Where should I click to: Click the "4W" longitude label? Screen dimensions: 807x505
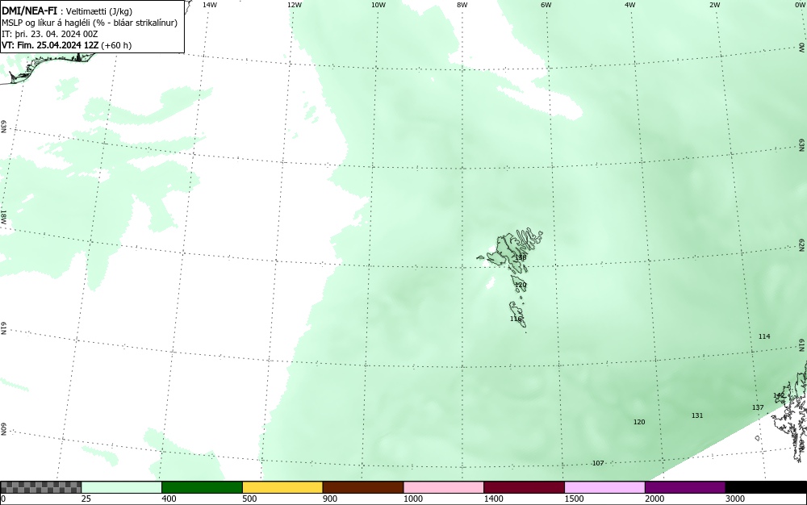pos(630,5)
